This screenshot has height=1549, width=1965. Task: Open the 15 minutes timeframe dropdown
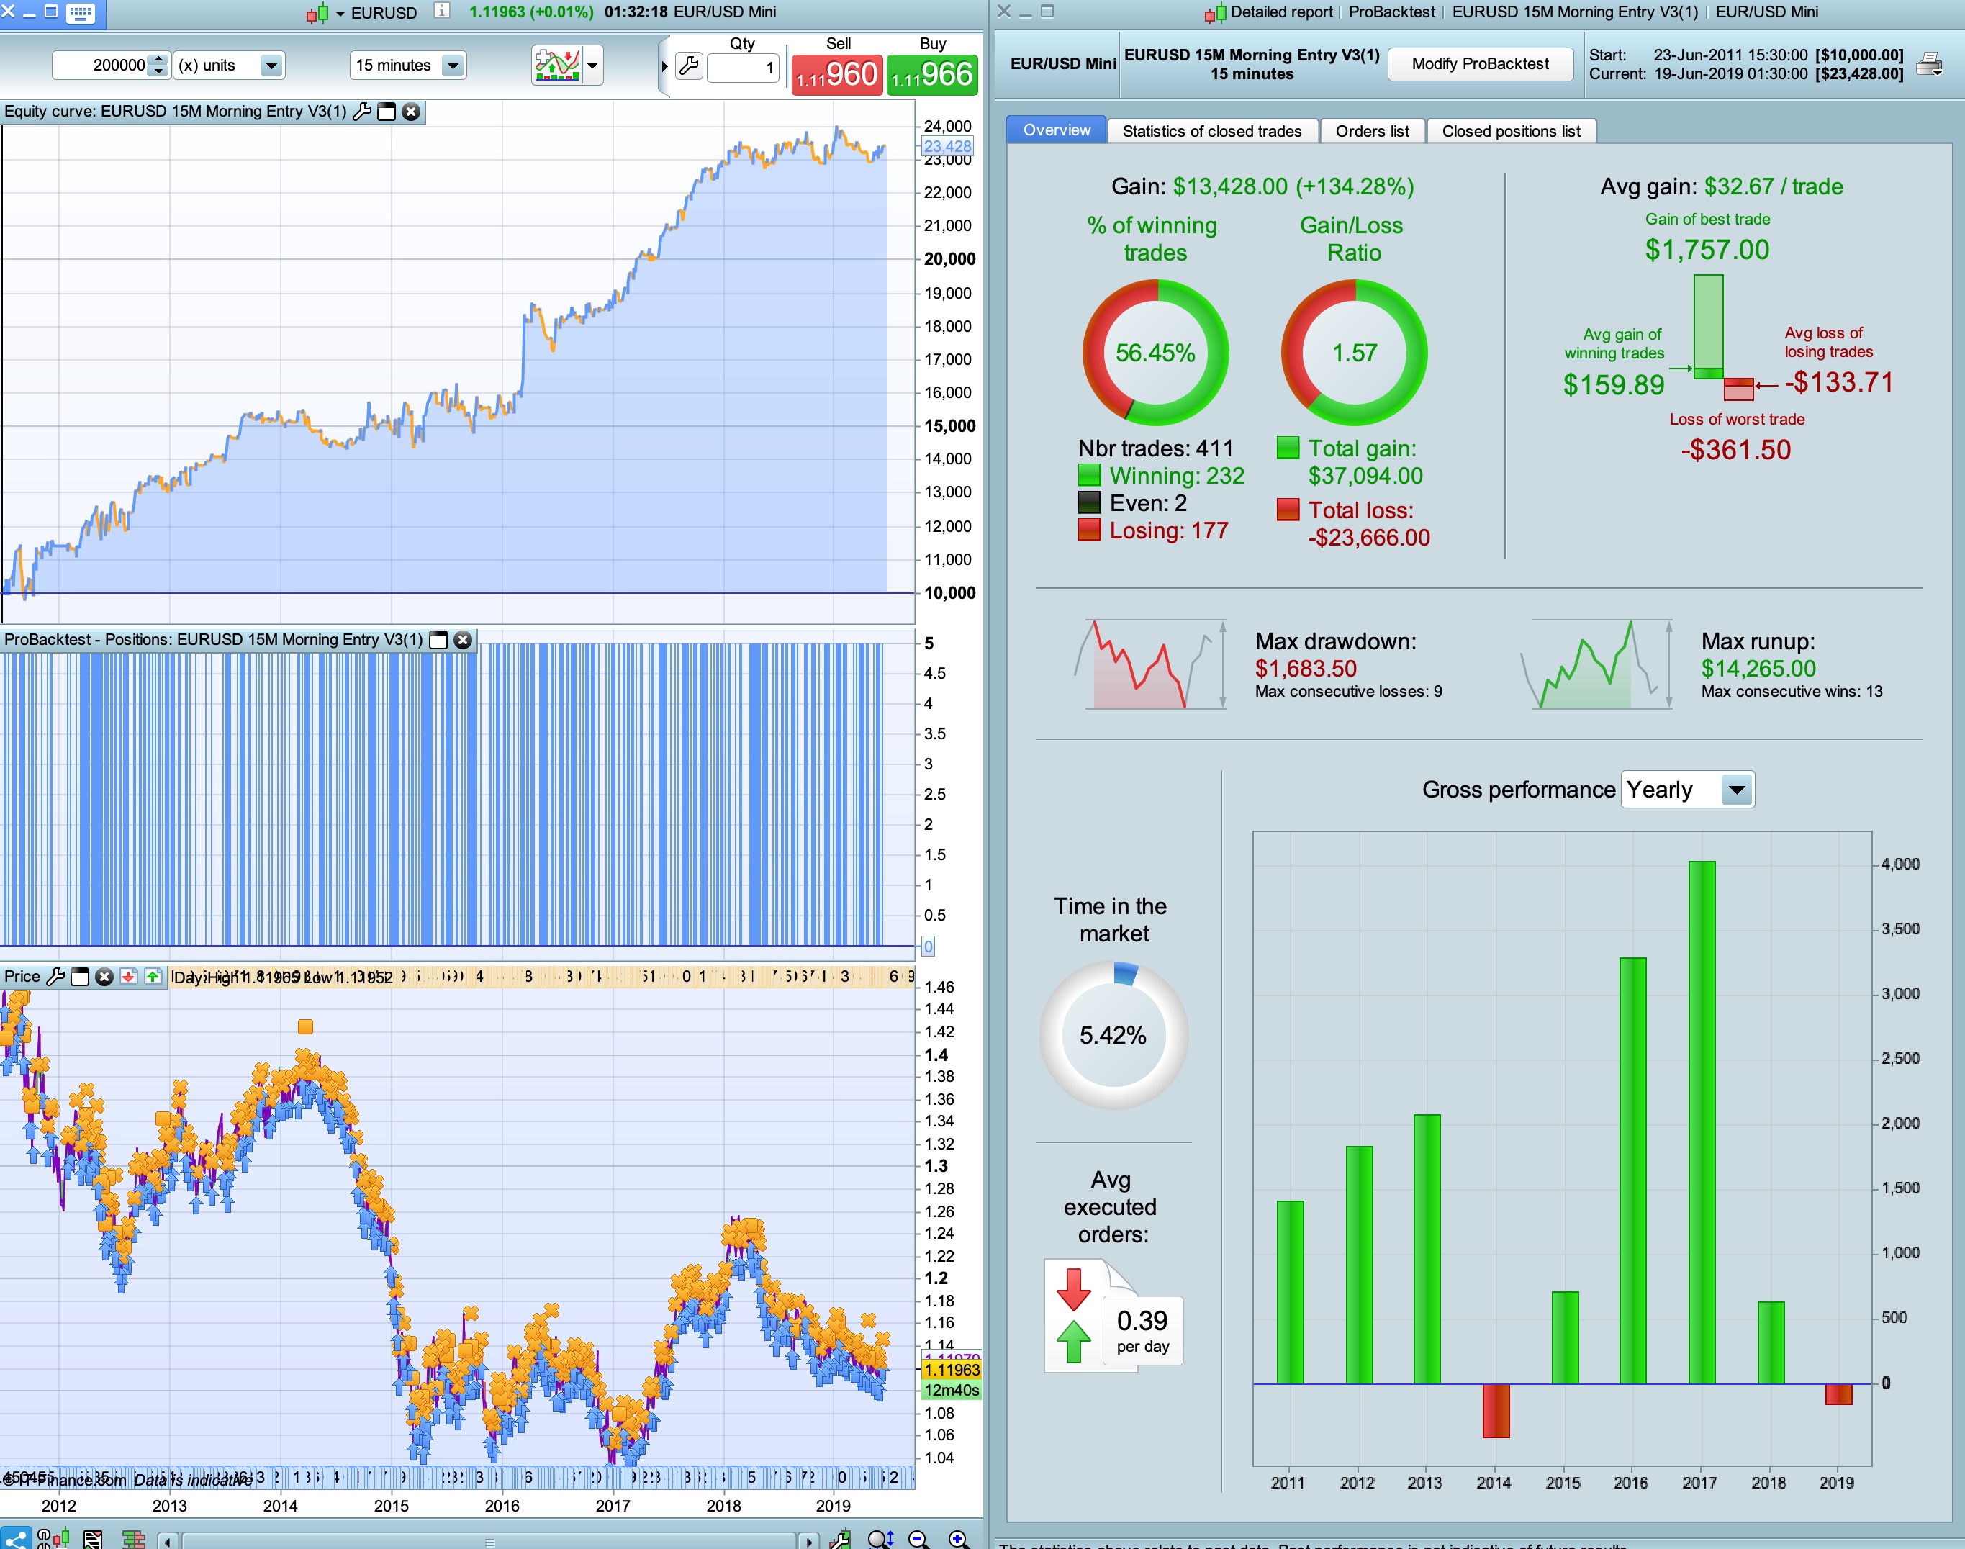tap(453, 66)
